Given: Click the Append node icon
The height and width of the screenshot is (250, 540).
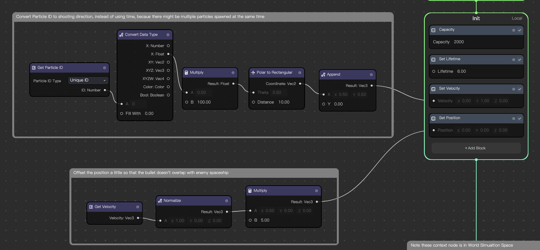Looking at the screenshot, I should (323, 74).
